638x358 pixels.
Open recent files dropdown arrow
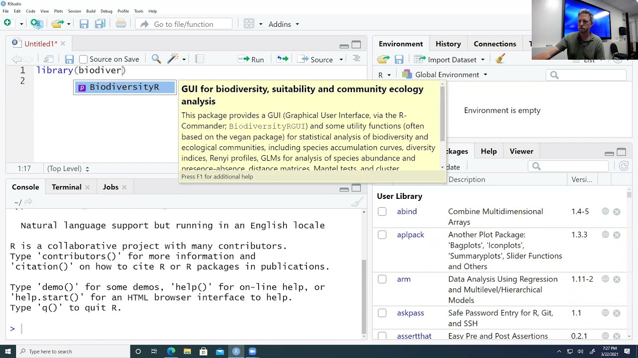pyautogui.click(x=68, y=24)
